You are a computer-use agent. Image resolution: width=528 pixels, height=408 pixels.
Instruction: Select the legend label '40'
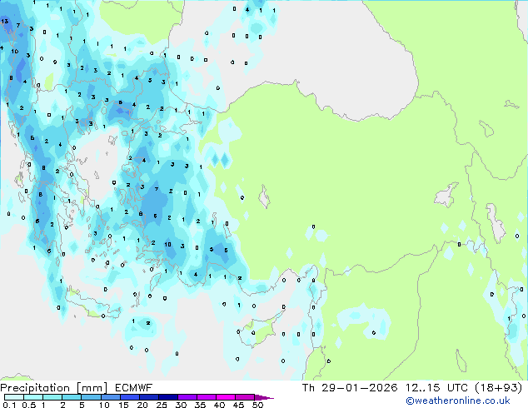point(219,405)
